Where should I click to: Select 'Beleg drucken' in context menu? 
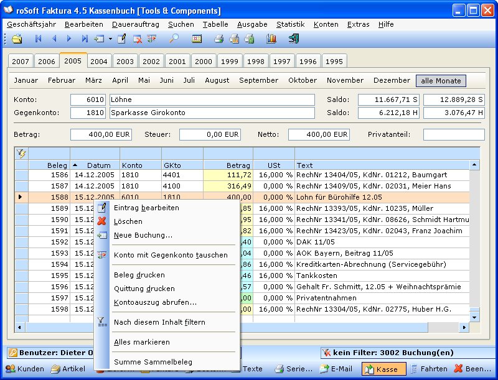pos(139,275)
